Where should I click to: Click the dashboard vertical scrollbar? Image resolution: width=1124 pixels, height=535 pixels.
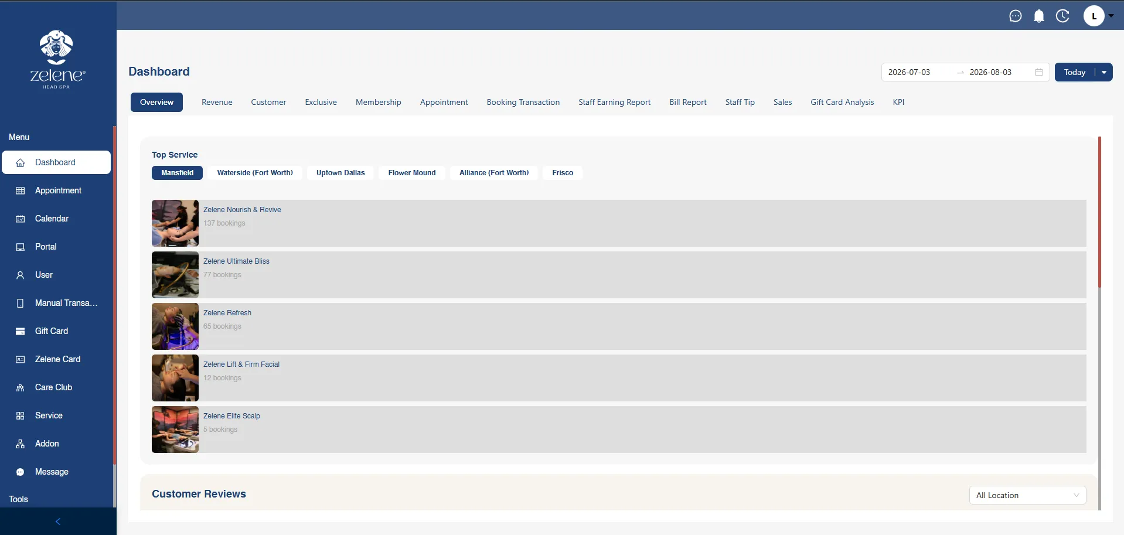click(x=1099, y=212)
